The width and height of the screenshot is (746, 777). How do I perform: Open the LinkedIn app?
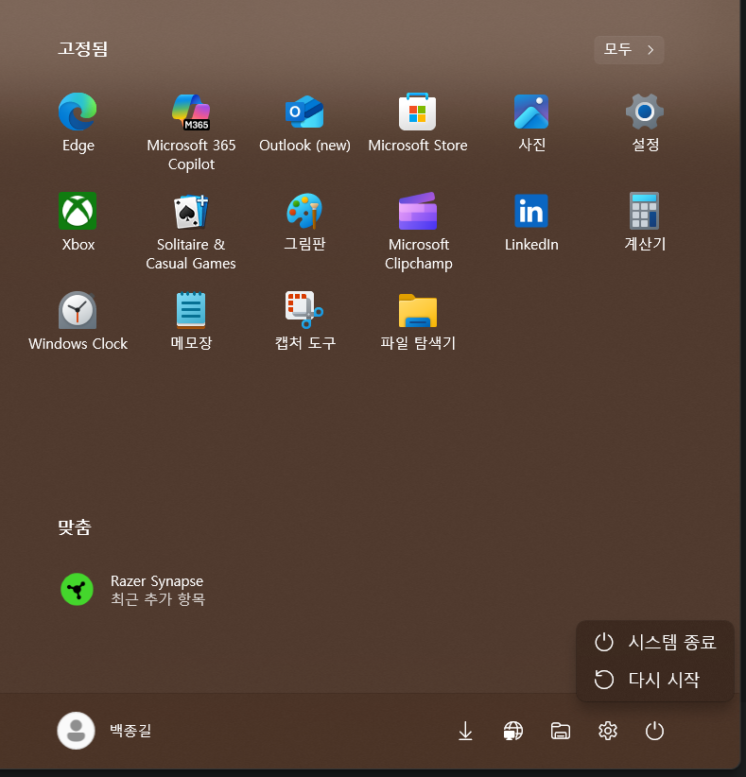[531, 211]
